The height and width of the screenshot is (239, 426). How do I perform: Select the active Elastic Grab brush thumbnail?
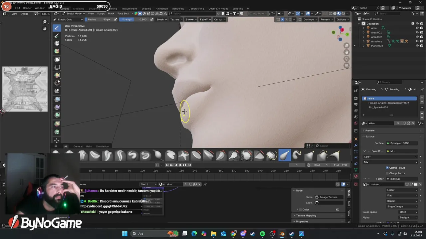pyautogui.click(x=285, y=155)
